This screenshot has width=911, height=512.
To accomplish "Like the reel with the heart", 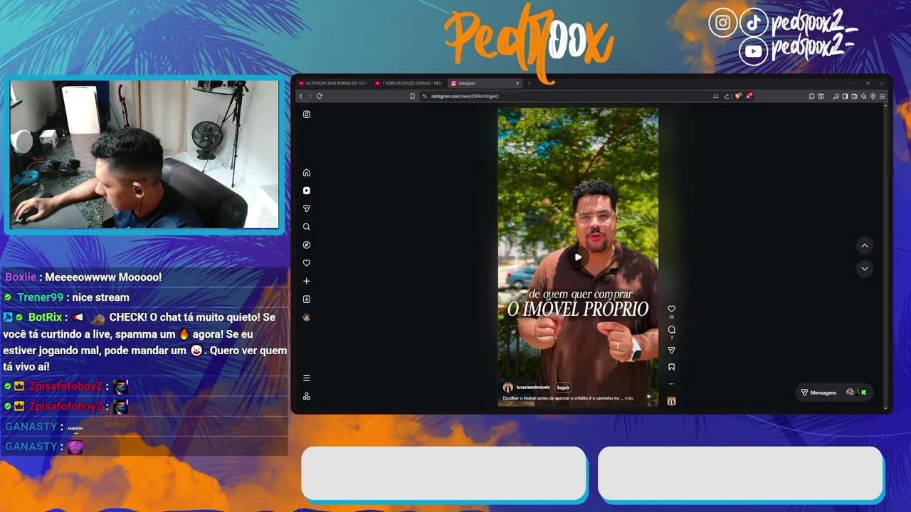I will click(671, 309).
